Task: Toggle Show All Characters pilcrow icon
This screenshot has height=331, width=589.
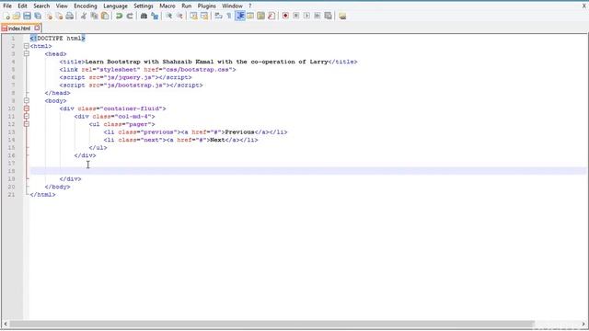Action: coord(229,16)
